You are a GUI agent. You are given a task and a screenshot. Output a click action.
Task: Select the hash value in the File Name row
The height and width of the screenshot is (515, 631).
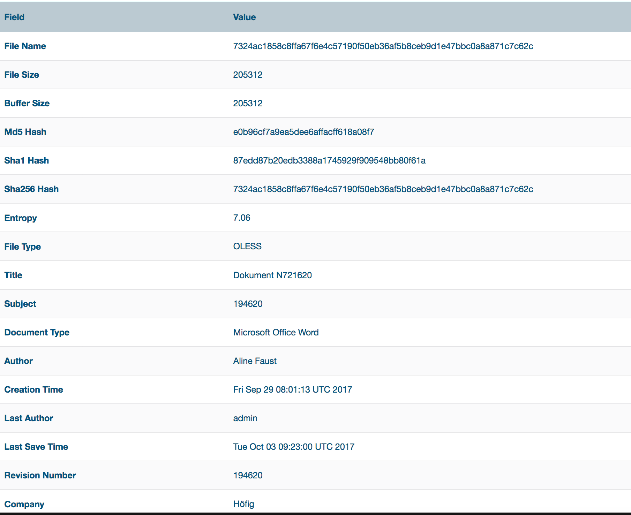[x=383, y=46]
